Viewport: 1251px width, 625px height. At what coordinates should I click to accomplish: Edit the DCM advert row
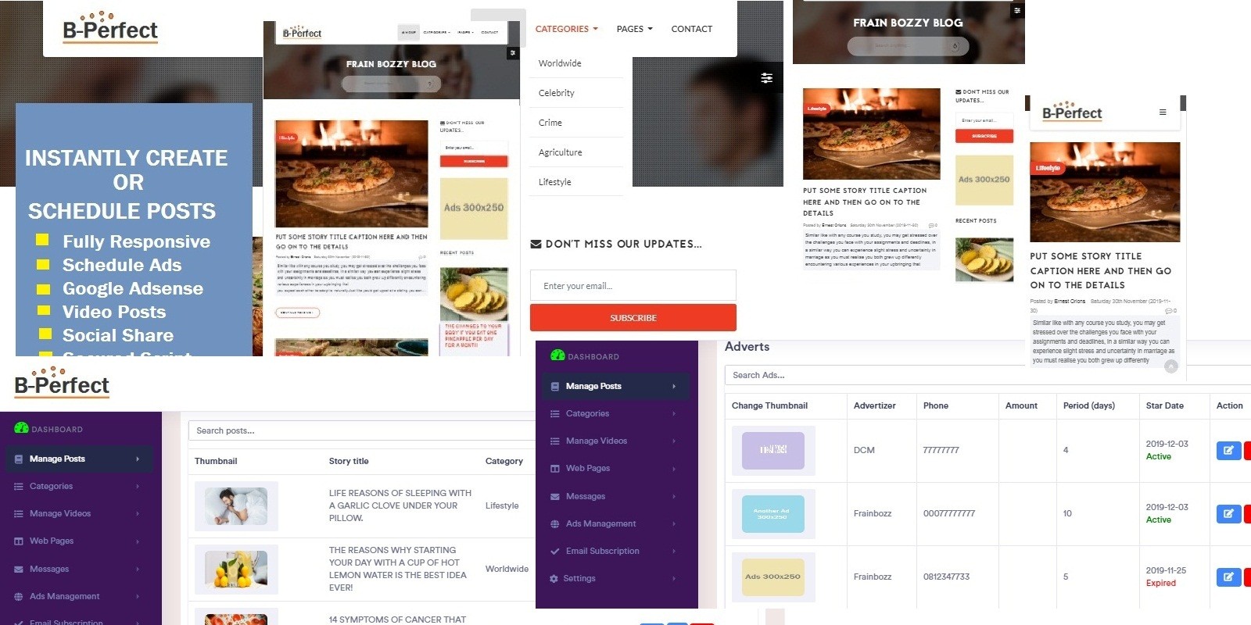1228,451
